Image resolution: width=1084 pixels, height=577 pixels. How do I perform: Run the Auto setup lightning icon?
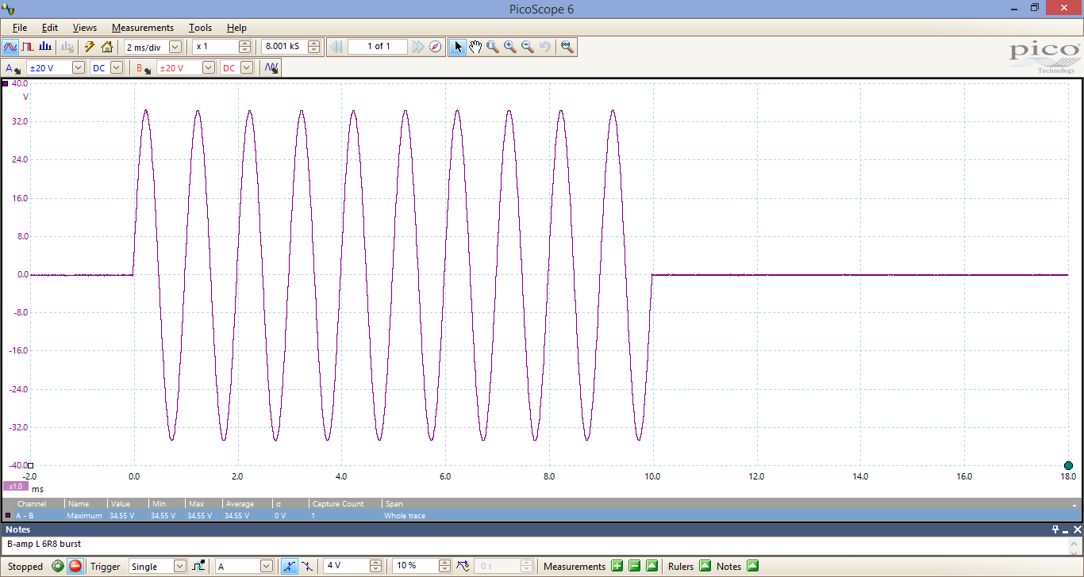(x=90, y=47)
